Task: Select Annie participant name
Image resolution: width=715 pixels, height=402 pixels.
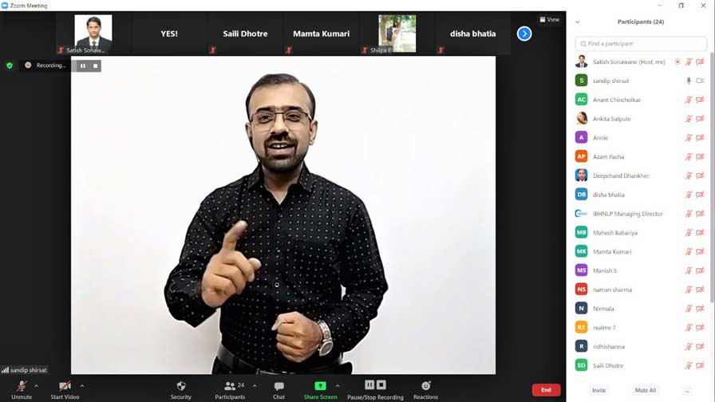Action: [x=601, y=138]
